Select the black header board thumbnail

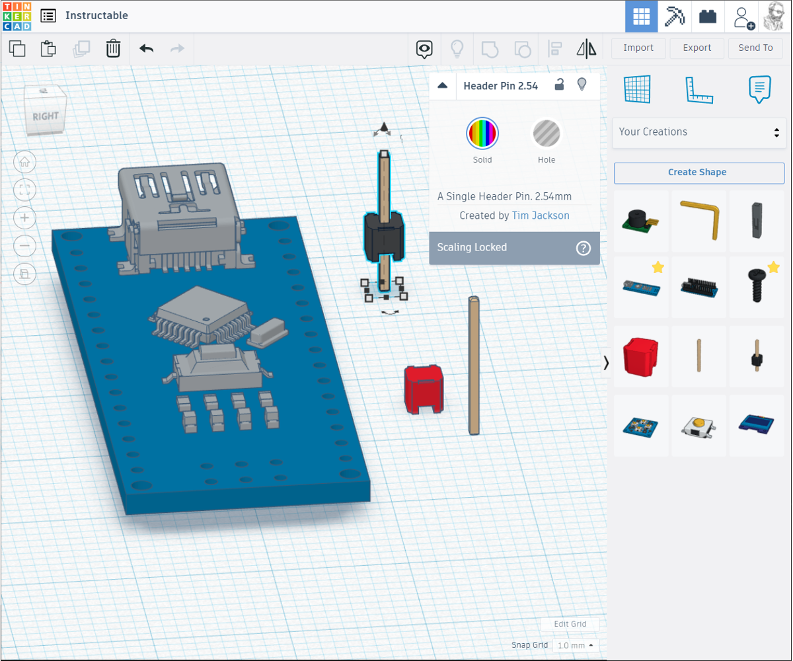pyautogui.click(x=699, y=288)
